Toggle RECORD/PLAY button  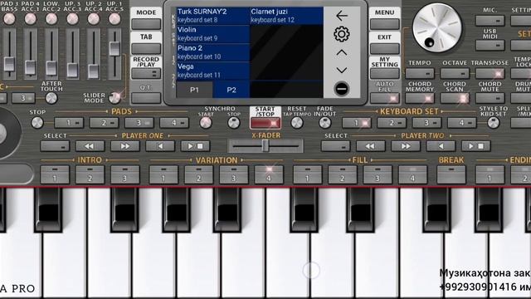tap(146, 73)
